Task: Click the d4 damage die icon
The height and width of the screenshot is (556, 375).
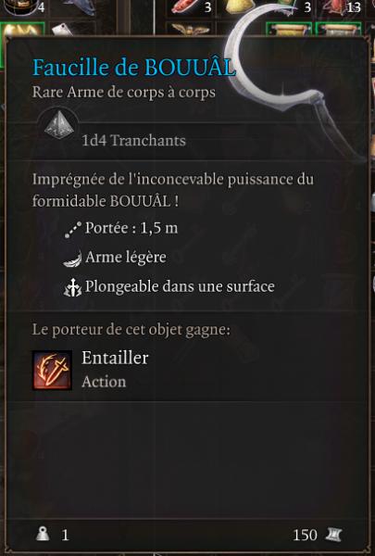Action: [59, 125]
